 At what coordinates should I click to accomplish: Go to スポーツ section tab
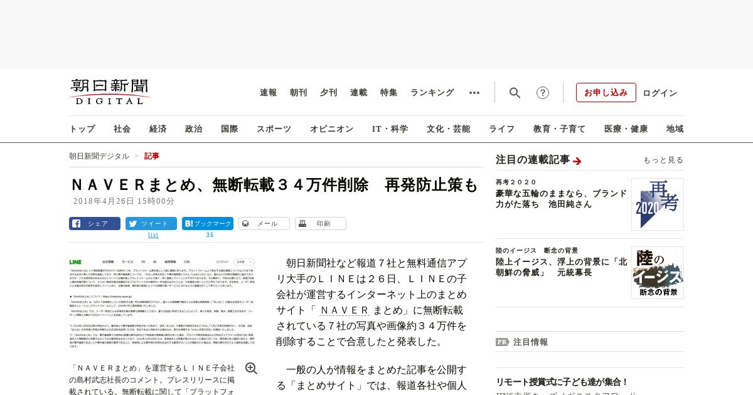(x=274, y=129)
